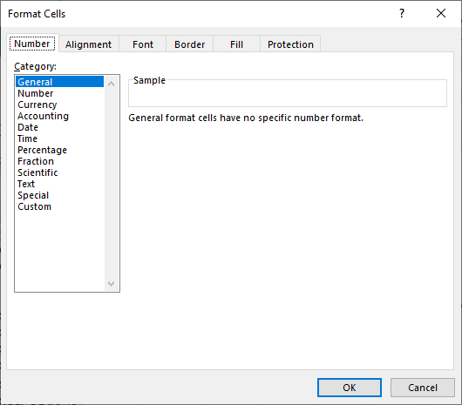Confirm with the OK button
462x405 pixels.
click(350, 388)
